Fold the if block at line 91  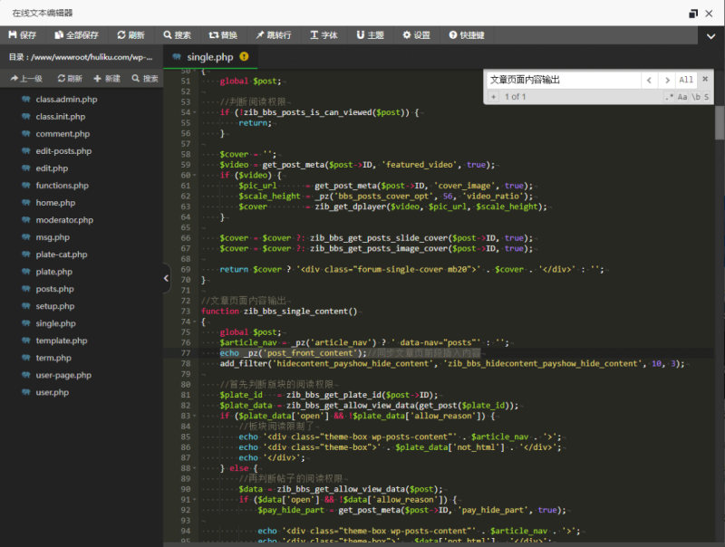click(x=195, y=500)
